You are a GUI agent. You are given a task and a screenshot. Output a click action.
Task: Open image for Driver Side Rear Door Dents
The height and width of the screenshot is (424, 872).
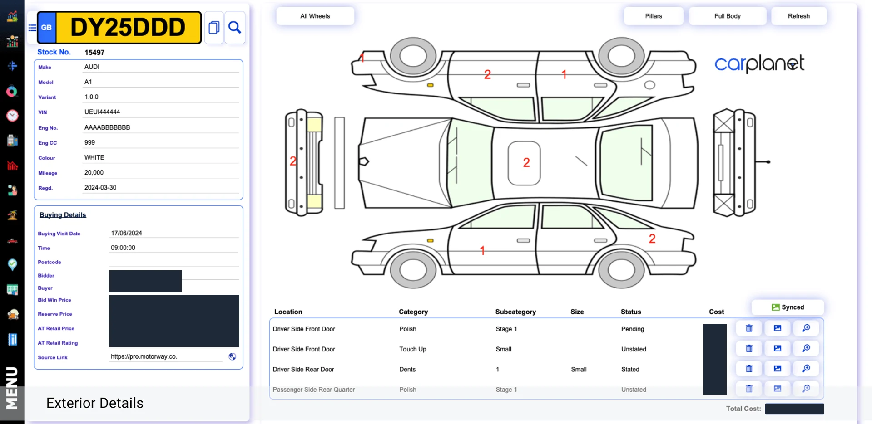778,369
